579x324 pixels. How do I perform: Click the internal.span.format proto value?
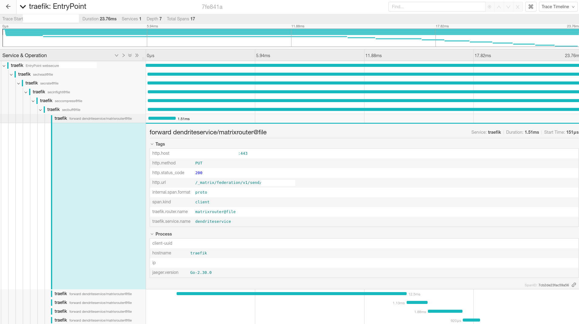coord(201,192)
